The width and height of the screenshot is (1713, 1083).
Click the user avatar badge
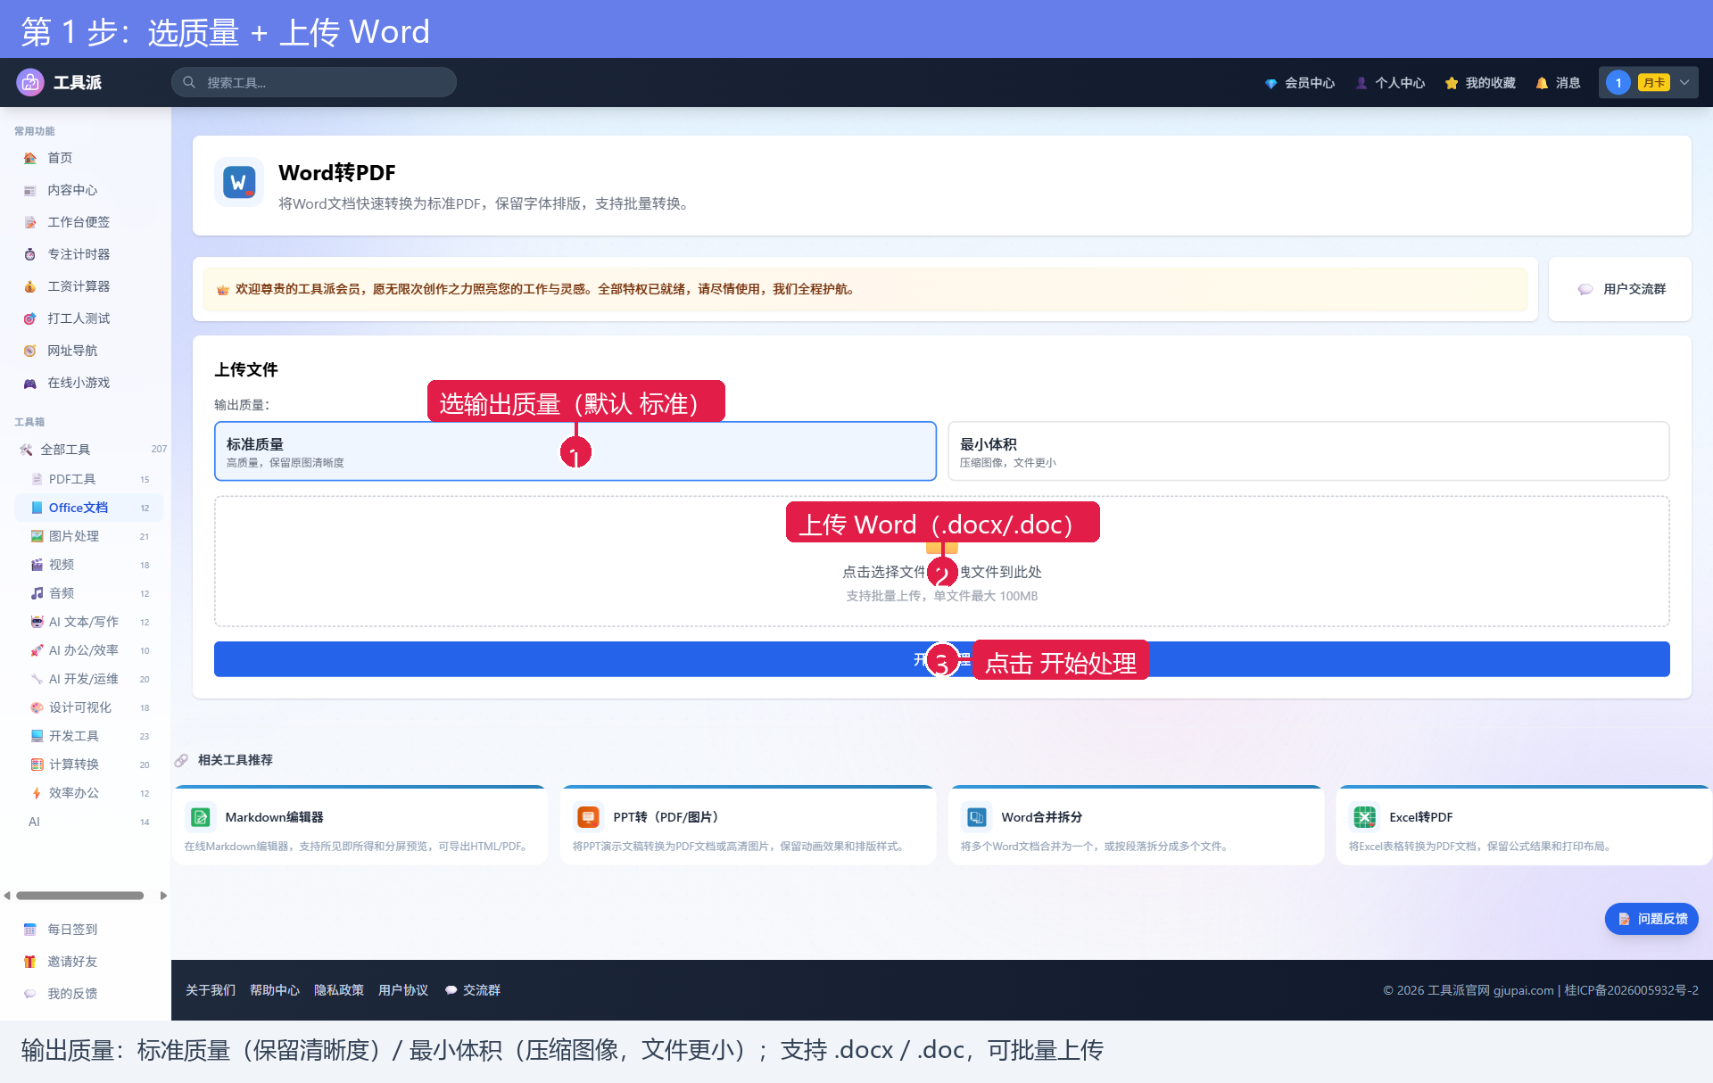(x=1618, y=83)
